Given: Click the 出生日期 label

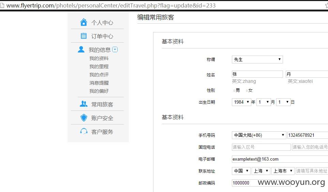Looking at the screenshot, I should point(207,102).
